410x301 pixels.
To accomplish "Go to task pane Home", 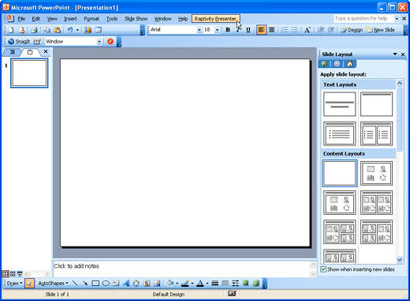I will coord(349,64).
